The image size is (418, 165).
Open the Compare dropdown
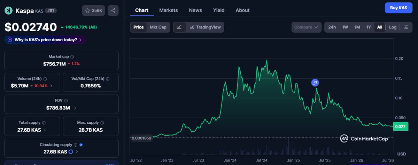306,27
